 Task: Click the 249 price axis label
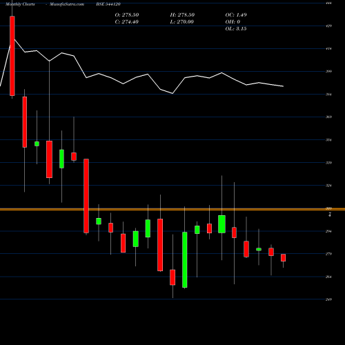(328, 299)
